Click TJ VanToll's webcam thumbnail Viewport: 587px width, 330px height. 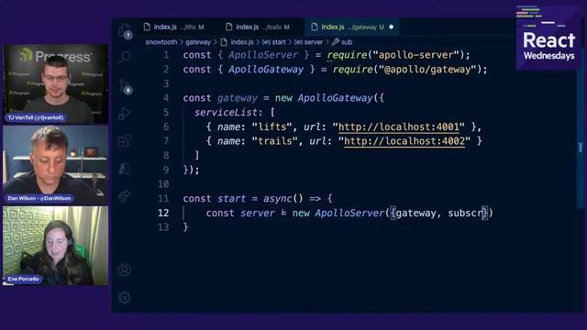click(x=55, y=84)
